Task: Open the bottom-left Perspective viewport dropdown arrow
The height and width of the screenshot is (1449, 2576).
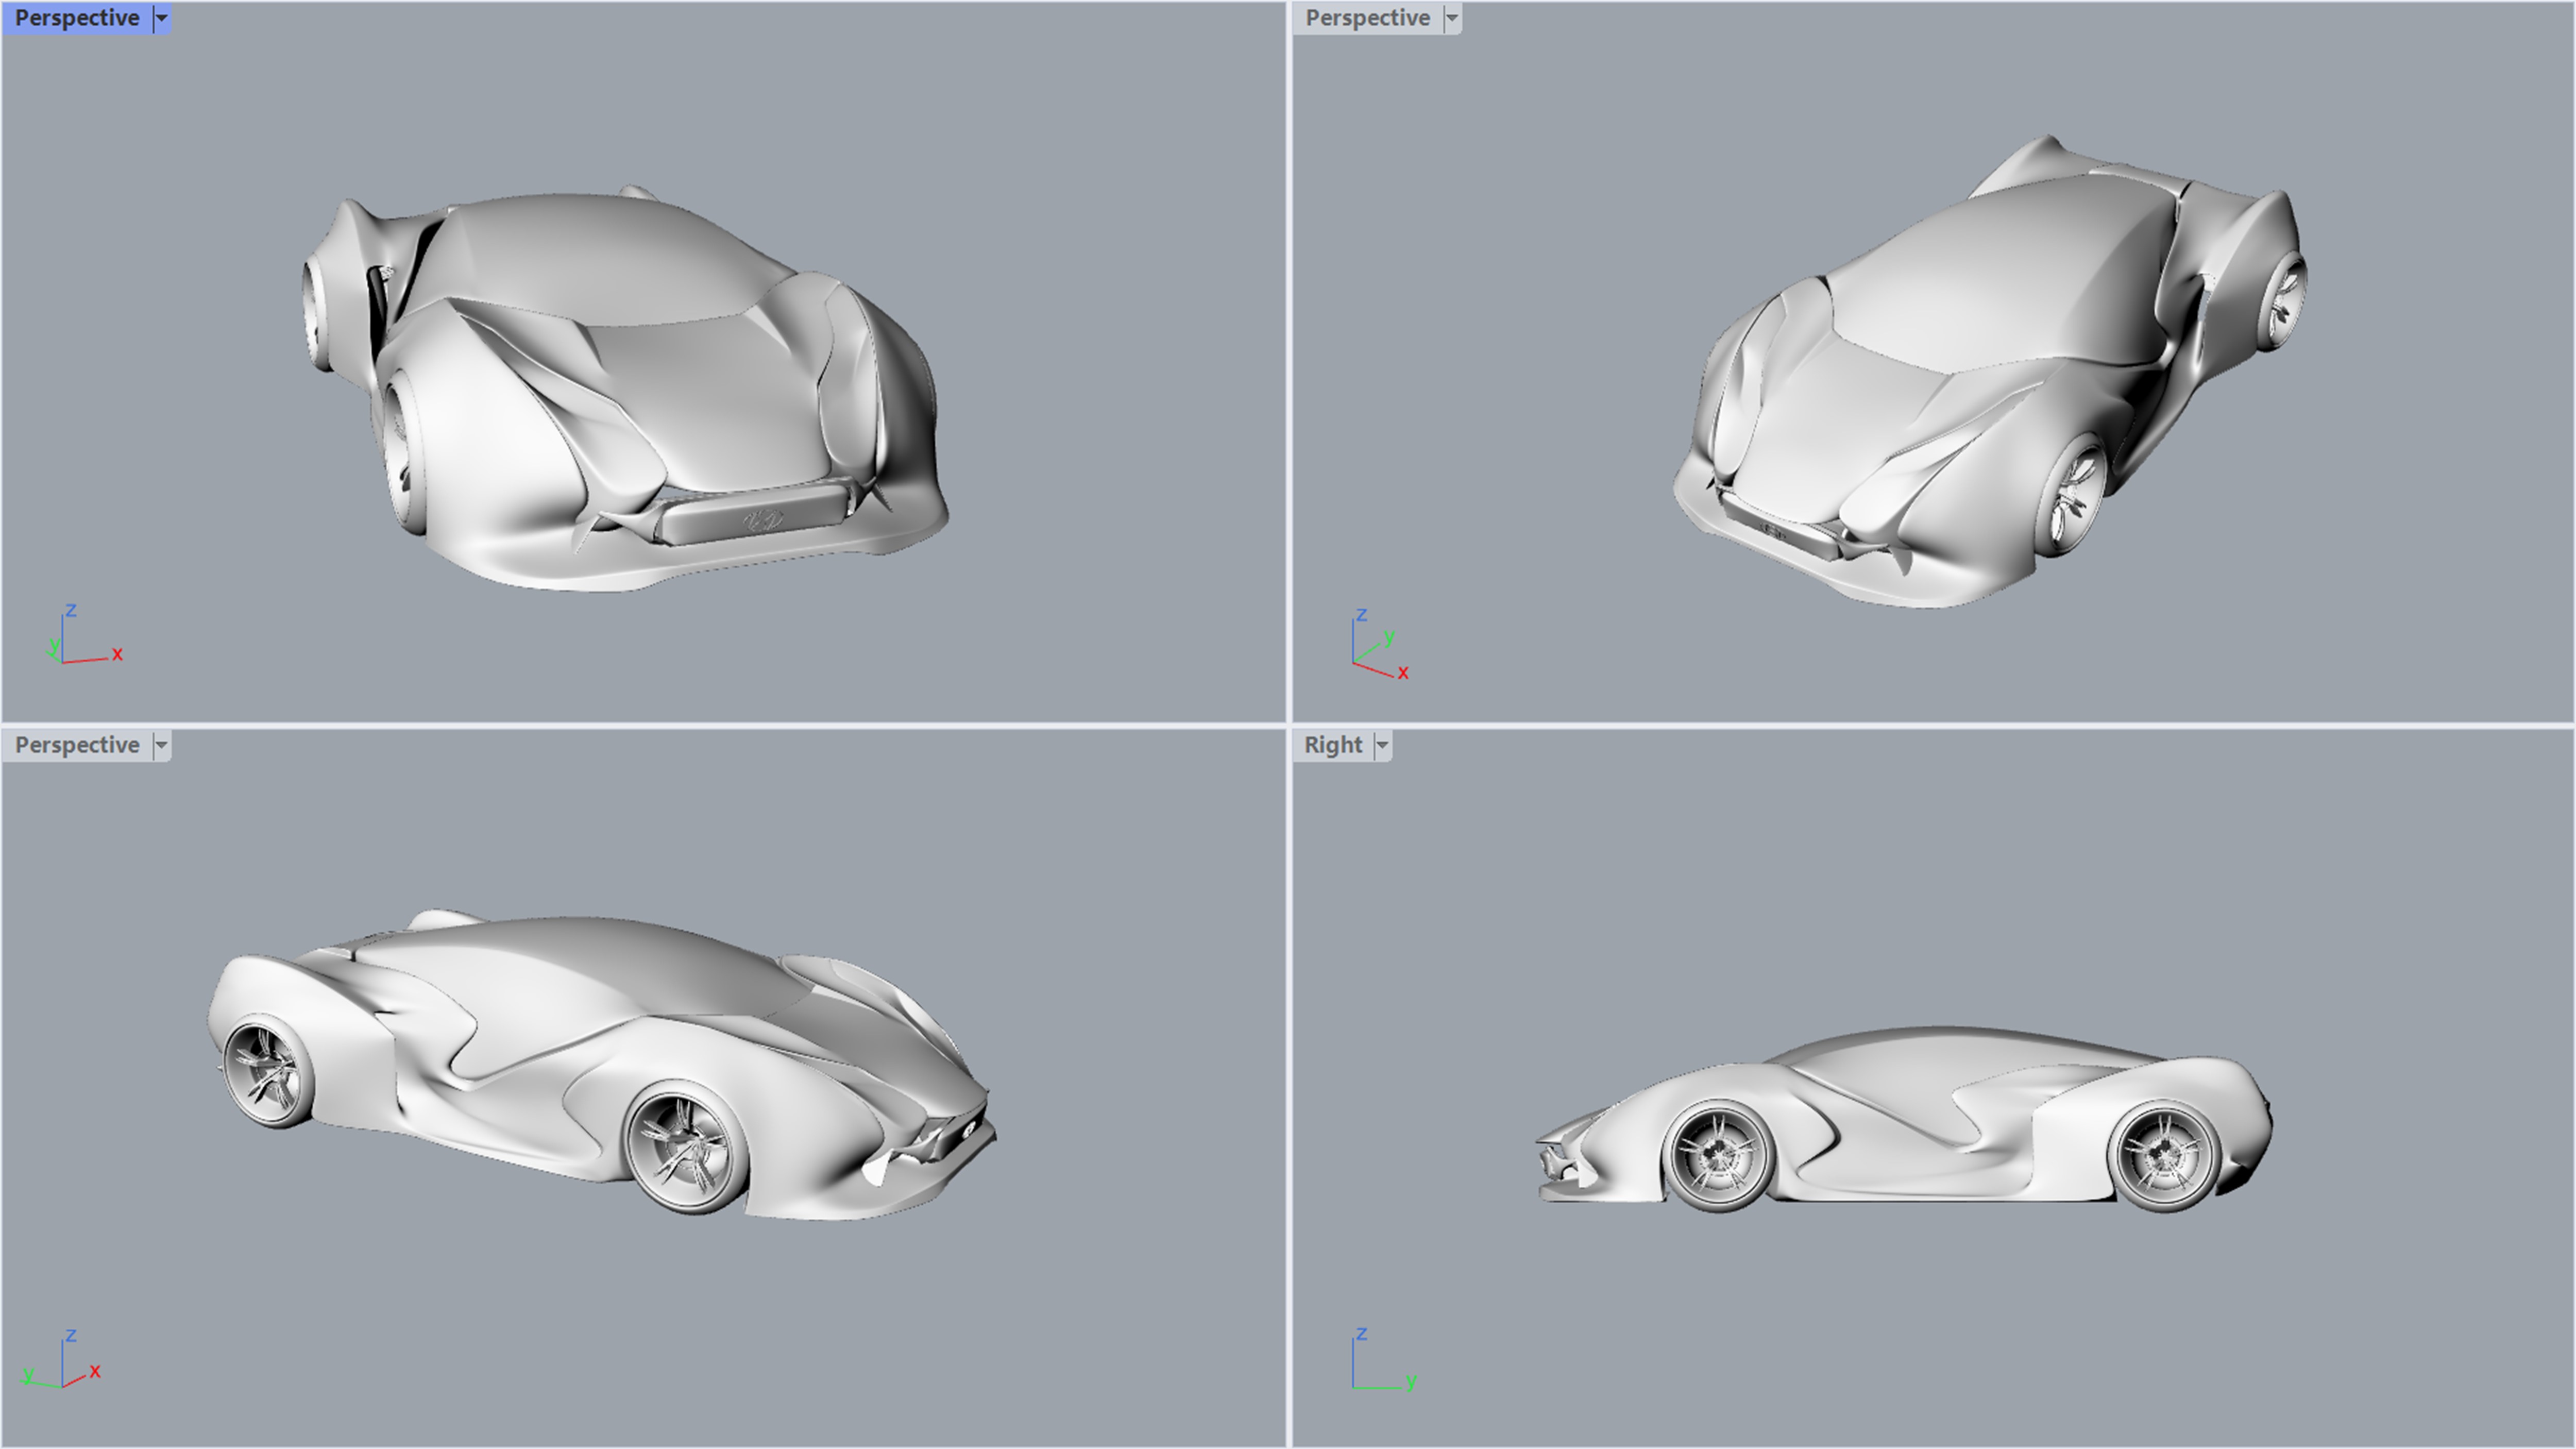Action: (x=161, y=745)
